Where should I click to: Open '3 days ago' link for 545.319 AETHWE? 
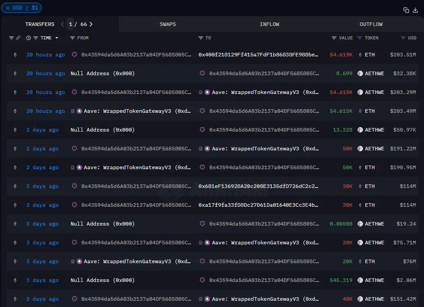point(42,280)
